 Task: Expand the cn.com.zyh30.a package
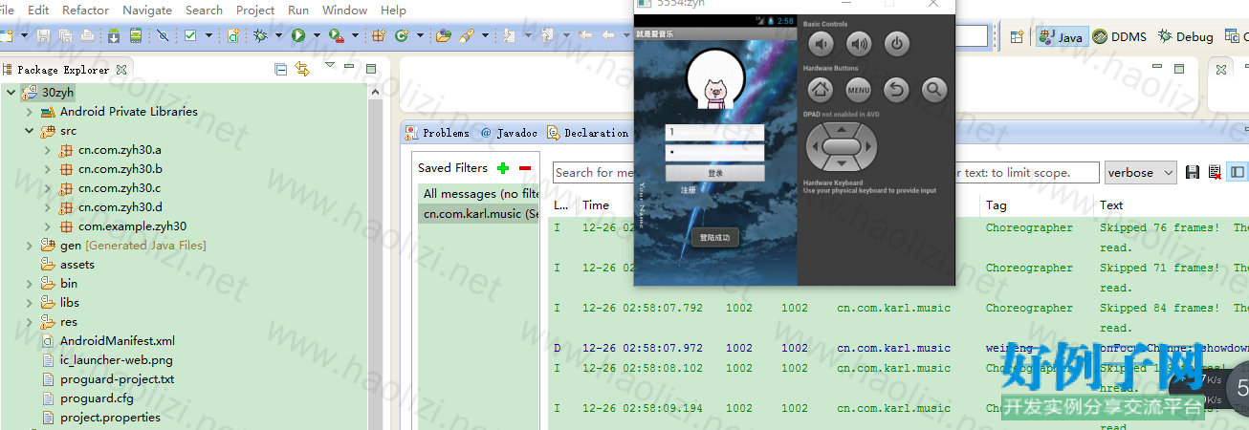(x=48, y=150)
